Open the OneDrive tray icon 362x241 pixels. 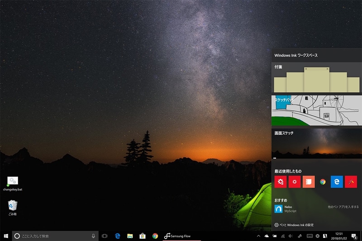coord(267,236)
